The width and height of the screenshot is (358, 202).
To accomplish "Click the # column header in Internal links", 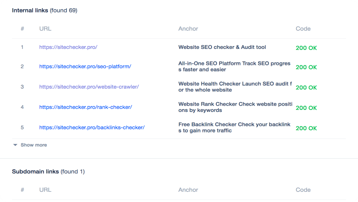I will click(22, 29).
